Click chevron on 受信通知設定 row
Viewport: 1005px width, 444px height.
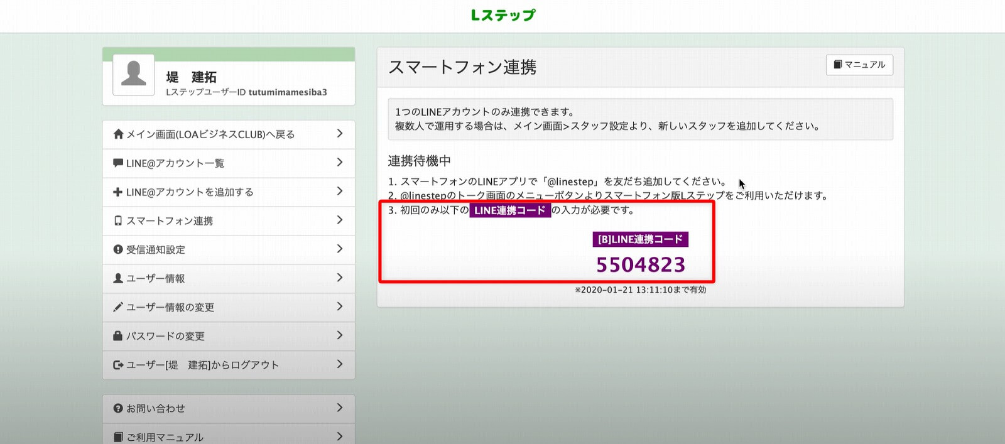coord(339,249)
